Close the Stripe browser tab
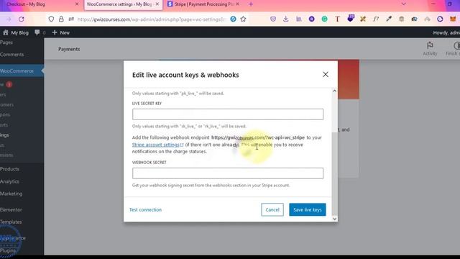The image size is (460, 259). pyautogui.click(x=237, y=4)
